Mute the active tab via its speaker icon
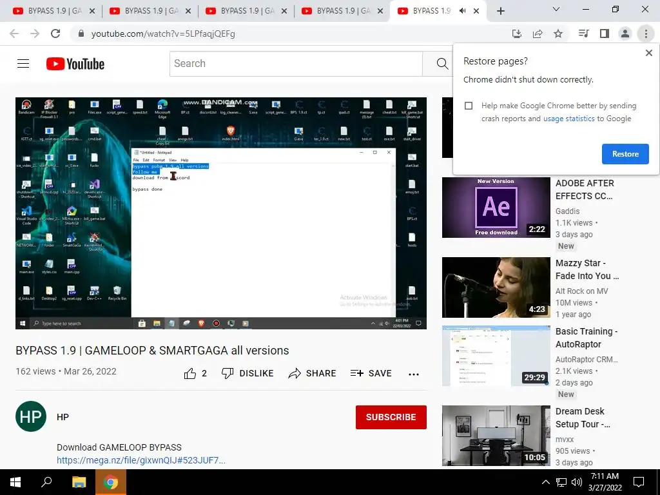 coord(462,11)
